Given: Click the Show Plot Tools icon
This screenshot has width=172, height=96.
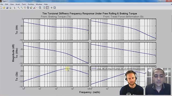Looking at the screenshot, I should 55,8.
